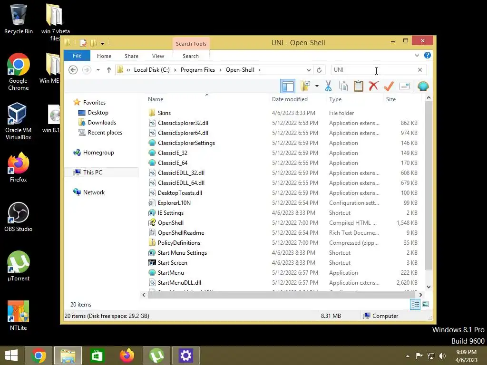
Task: Go back with the Back arrow
Action: pyautogui.click(x=73, y=70)
